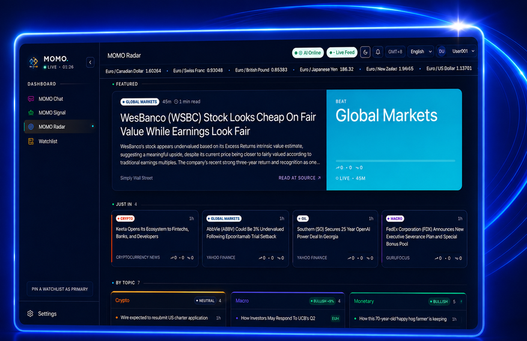Open Settings in the sidebar

[x=47, y=313]
